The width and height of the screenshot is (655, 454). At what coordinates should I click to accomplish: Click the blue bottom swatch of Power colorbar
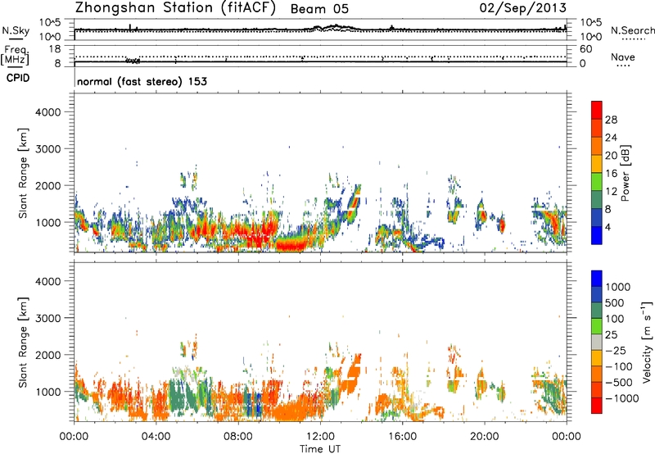click(597, 235)
